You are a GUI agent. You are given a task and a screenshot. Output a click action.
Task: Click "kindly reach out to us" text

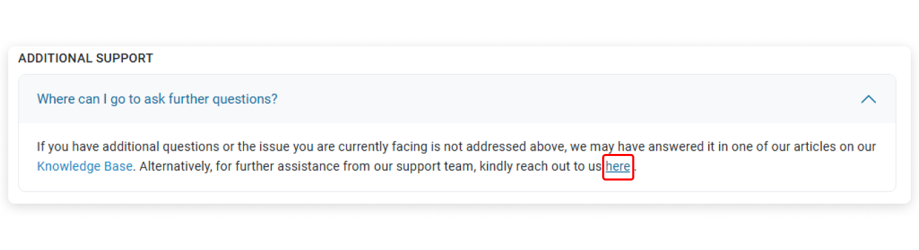(x=541, y=166)
